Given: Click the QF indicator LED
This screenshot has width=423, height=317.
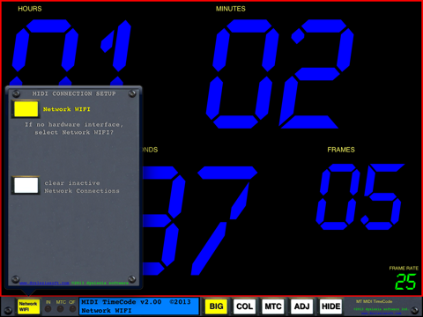Looking at the screenshot, I should [72, 309].
